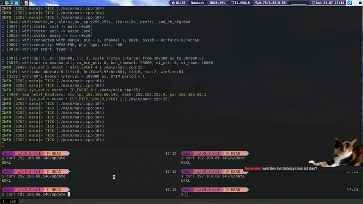Select the '1: zsh' terminal tab
363x204 pixels.
coord(9,201)
